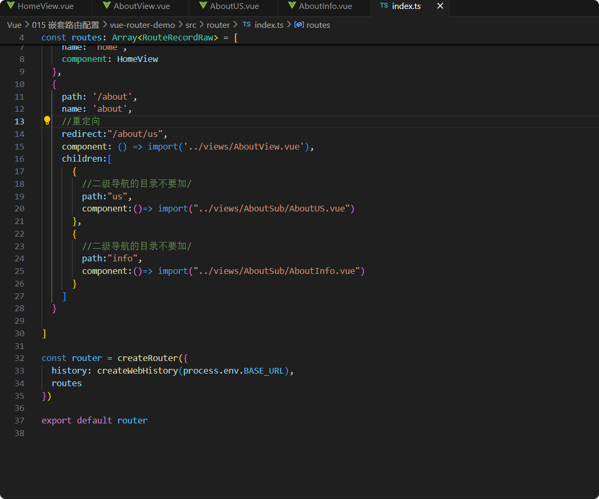
Task: Switch to the AboutInfo.vue tab
Action: pos(325,6)
